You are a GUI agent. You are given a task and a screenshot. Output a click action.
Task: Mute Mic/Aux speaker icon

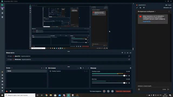click(127, 83)
